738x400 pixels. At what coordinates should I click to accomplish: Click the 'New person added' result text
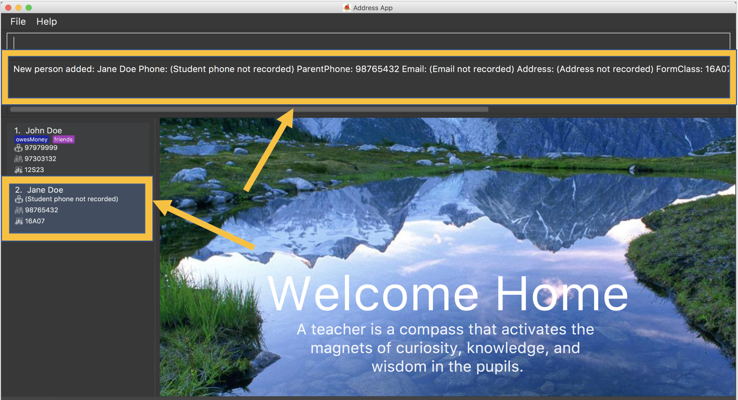[371, 69]
